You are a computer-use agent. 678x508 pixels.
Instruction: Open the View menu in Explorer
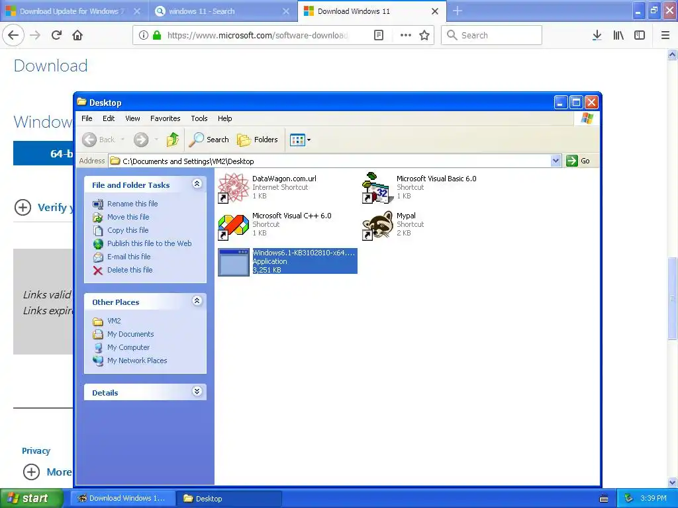[132, 118]
